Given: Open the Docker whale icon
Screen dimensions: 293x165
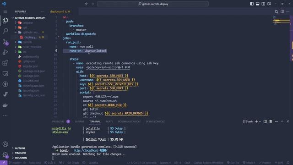Looking at the screenshot, I should pos(5,105).
